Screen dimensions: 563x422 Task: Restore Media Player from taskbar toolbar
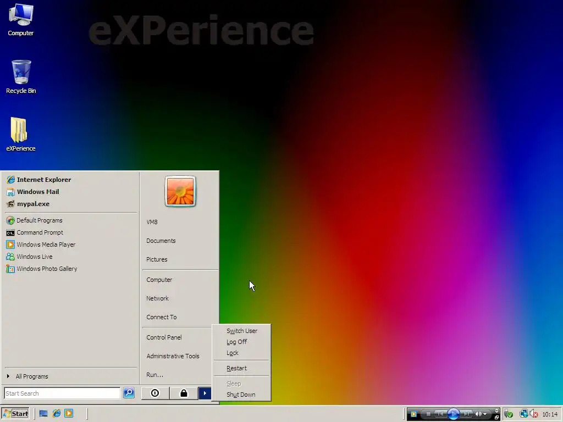pos(496,418)
